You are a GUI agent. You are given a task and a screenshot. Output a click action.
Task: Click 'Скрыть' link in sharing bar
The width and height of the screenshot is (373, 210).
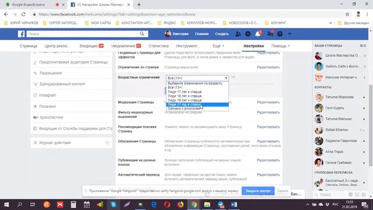click(283, 191)
